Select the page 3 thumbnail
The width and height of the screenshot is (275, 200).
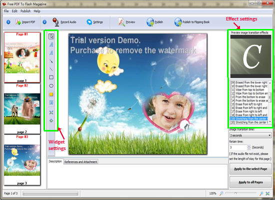(x=22, y=160)
